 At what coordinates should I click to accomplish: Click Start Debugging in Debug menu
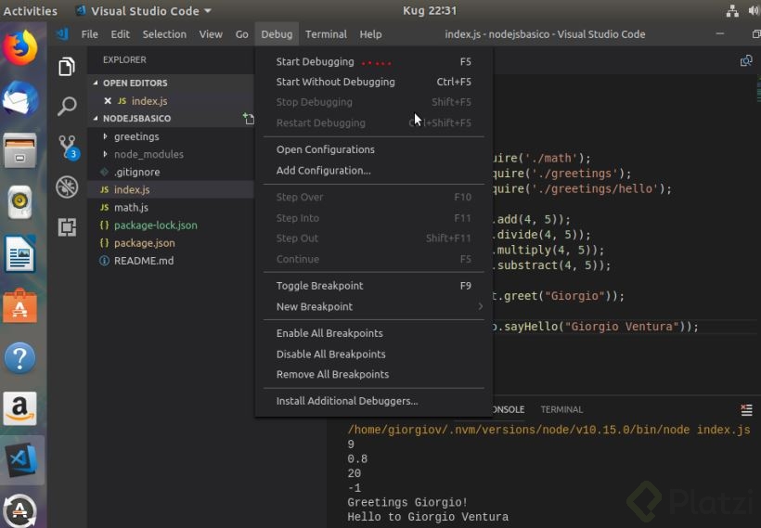tap(315, 62)
